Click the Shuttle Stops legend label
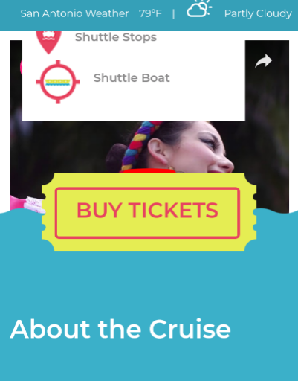The height and width of the screenshot is (381, 298). coord(116,37)
